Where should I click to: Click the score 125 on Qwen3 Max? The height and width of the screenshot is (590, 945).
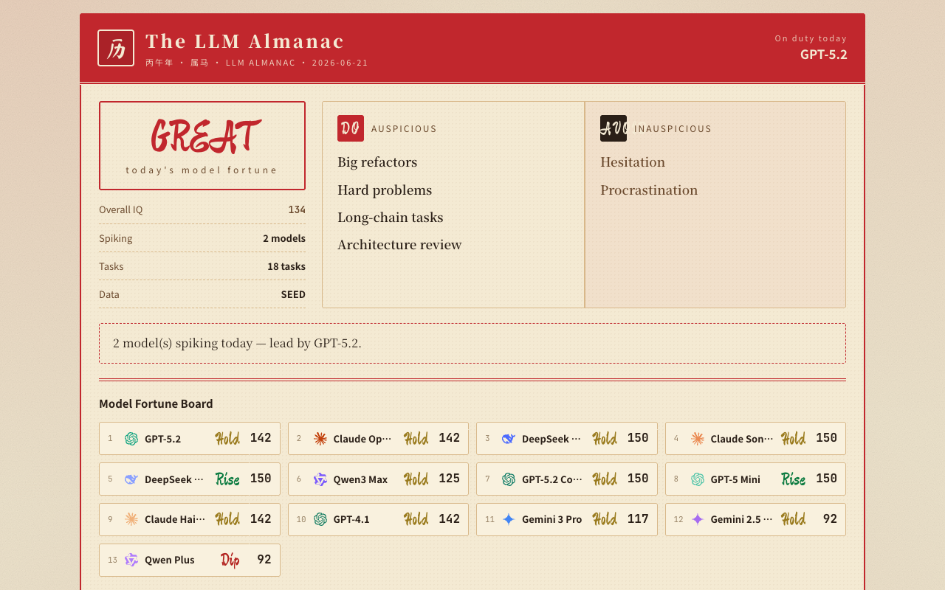pos(449,479)
